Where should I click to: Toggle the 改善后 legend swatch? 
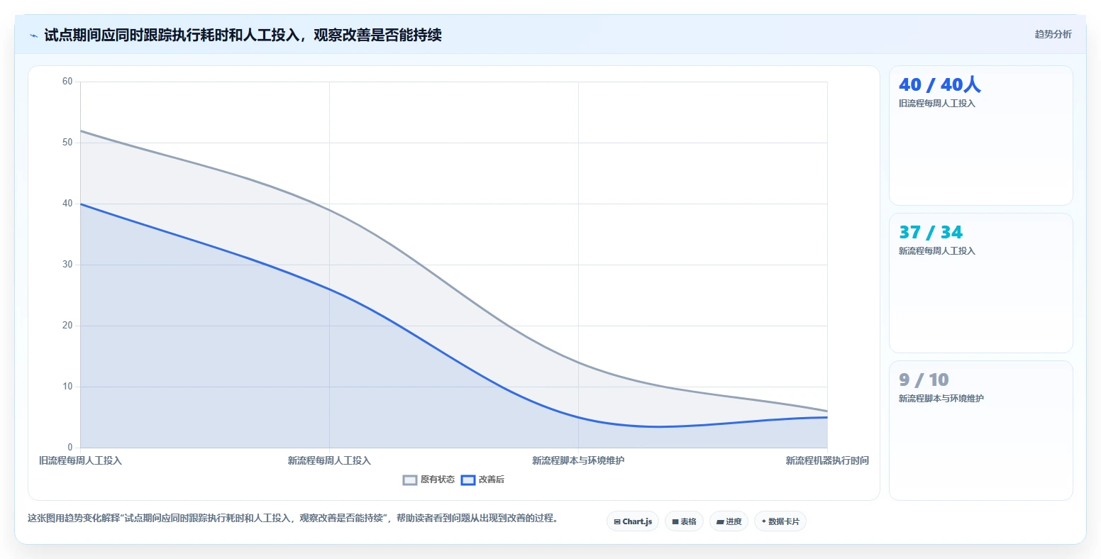pyautogui.click(x=468, y=480)
